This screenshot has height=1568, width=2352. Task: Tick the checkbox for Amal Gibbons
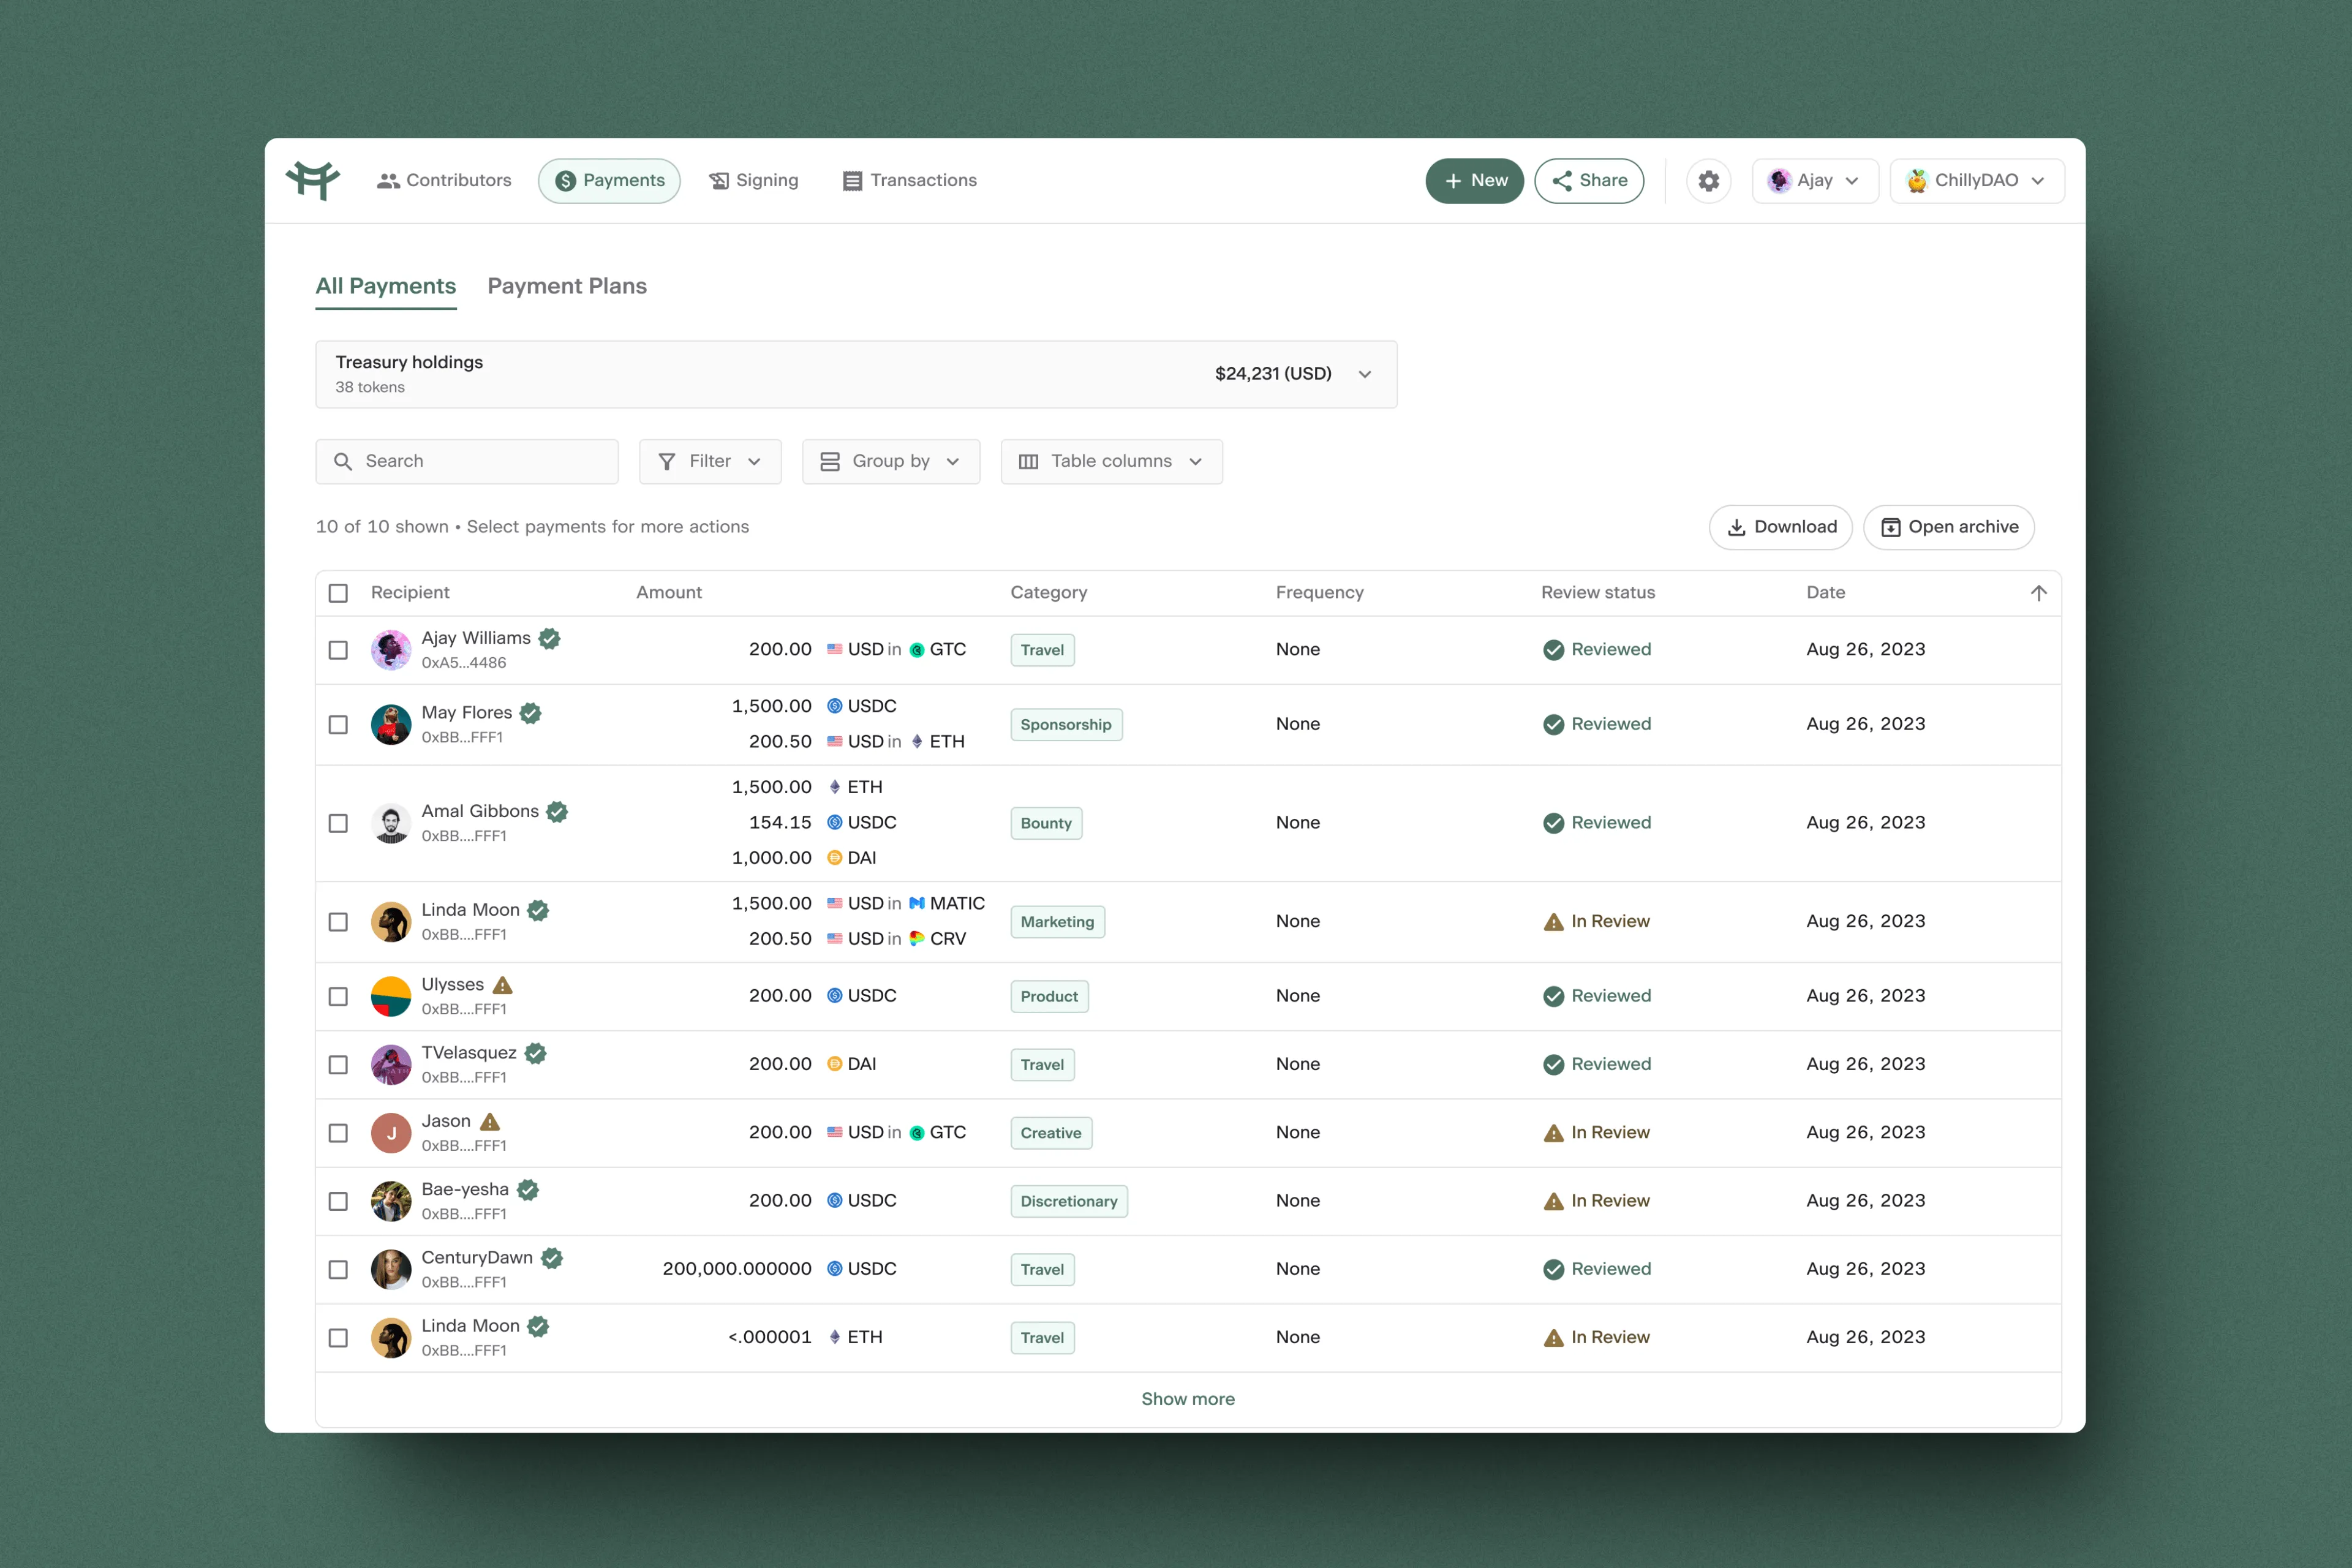click(339, 823)
